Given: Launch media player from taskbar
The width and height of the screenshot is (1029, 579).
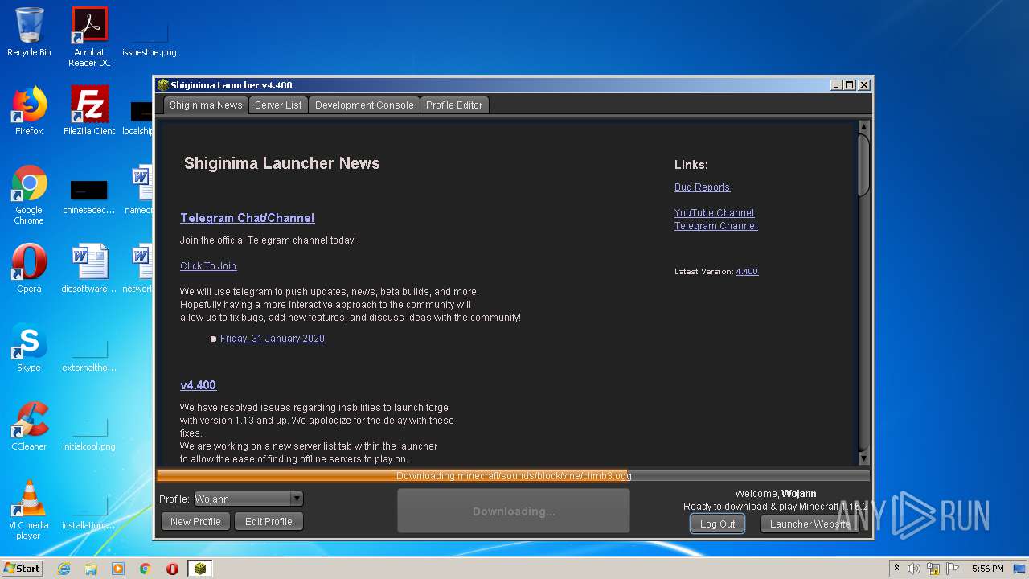Looking at the screenshot, I should pos(118,569).
